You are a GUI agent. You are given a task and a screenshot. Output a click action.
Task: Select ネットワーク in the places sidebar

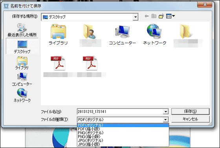click(x=22, y=95)
